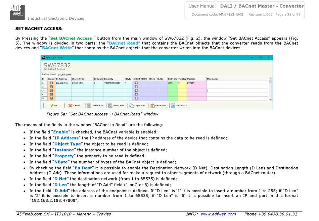Select the BACnet Read tab
This screenshot has width=319, height=221.
click(49, 74)
